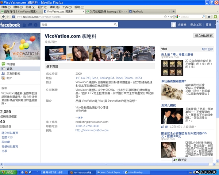Open the Firefox home page icon
The height and width of the screenshot is (175, 219).
click(x=209, y=17)
